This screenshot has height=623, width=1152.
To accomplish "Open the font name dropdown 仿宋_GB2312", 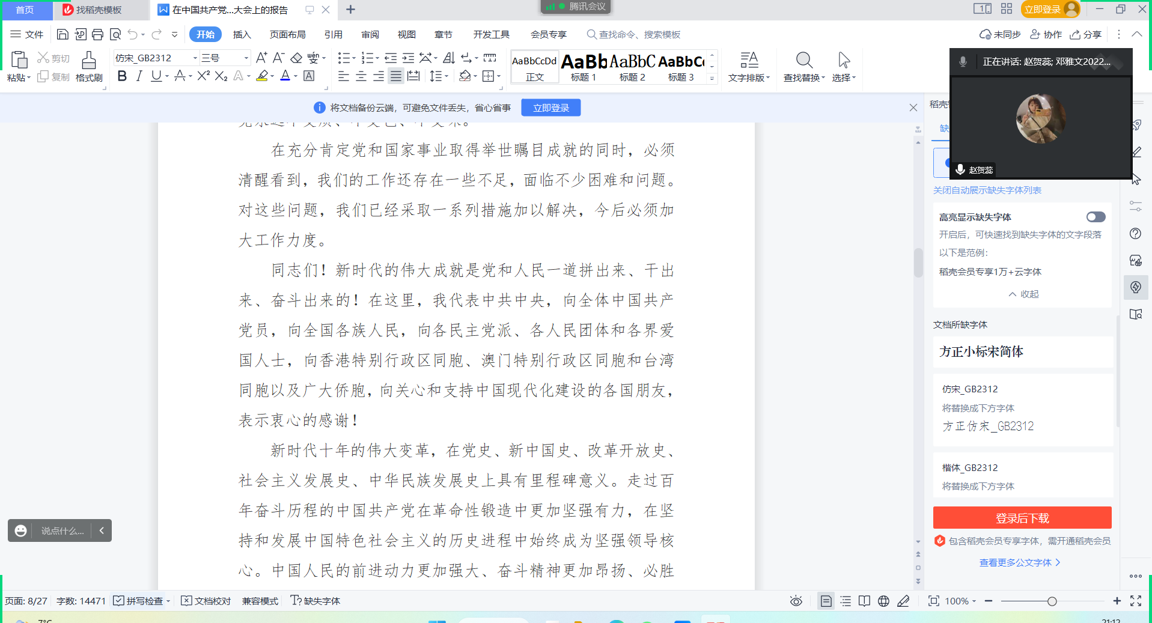I will tap(195, 58).
